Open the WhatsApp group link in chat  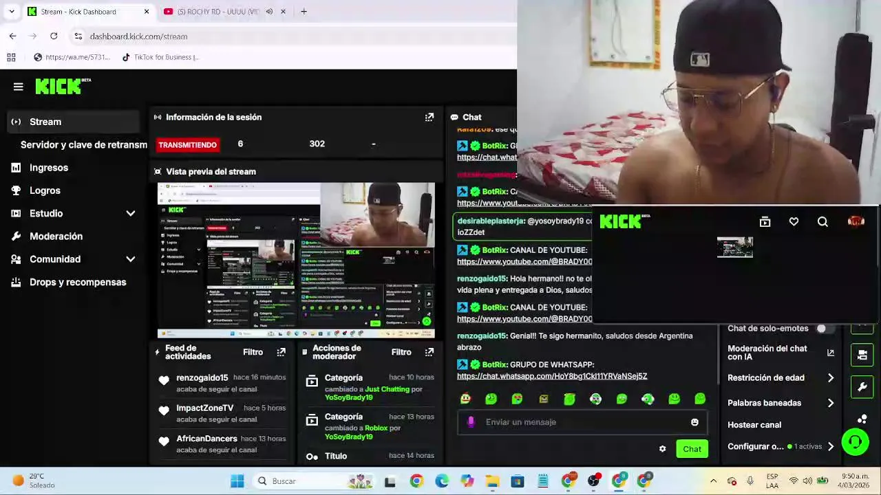[552, 376]
